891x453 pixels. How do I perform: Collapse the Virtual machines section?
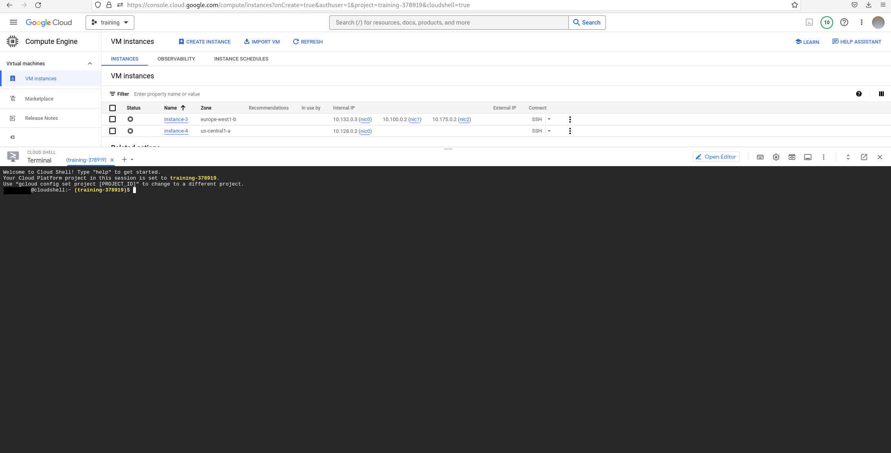tap(90, 63)
